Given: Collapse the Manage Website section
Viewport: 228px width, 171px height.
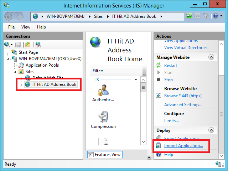Looking at the screenshot, I should (x=211, y=57).
